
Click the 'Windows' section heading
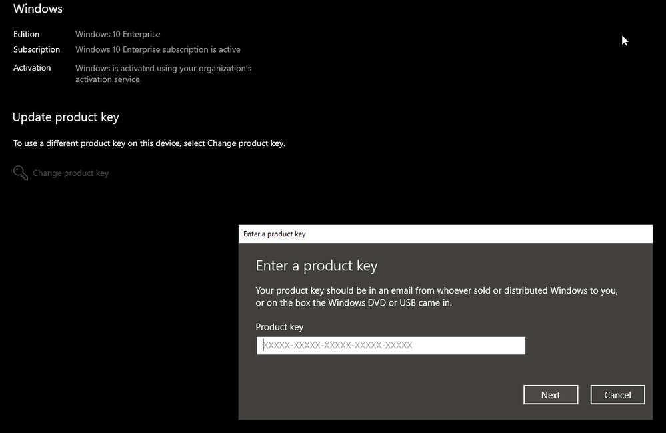pos(38,9)
